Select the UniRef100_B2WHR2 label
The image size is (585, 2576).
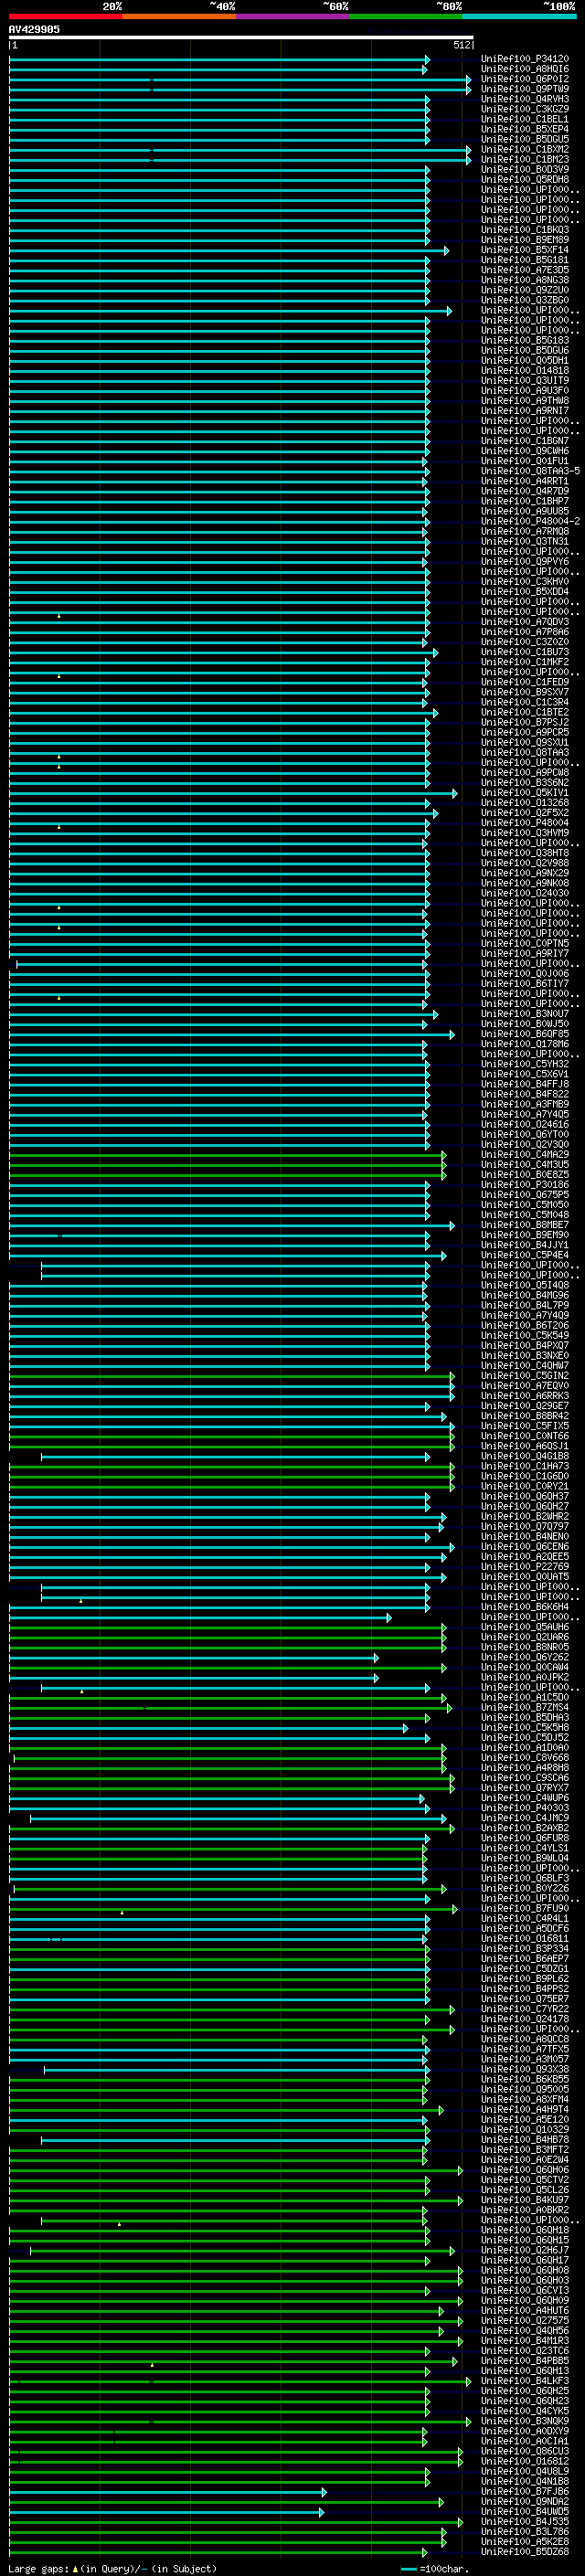525,1516
